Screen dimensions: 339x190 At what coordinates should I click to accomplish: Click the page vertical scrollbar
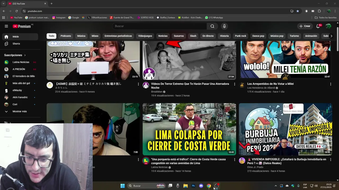tap(337, 40)
